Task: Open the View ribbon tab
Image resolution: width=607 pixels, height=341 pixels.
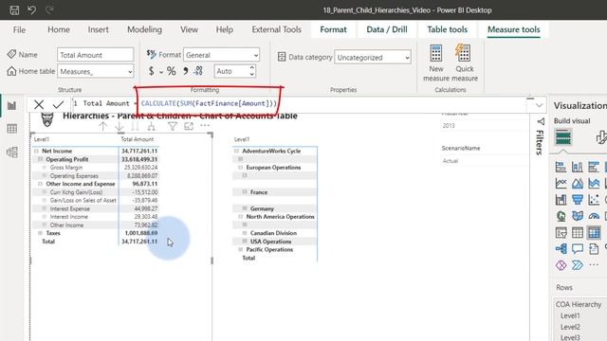Action: pos(189,29)
